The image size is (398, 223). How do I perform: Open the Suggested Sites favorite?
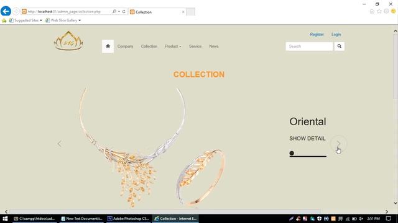(24, 20)
